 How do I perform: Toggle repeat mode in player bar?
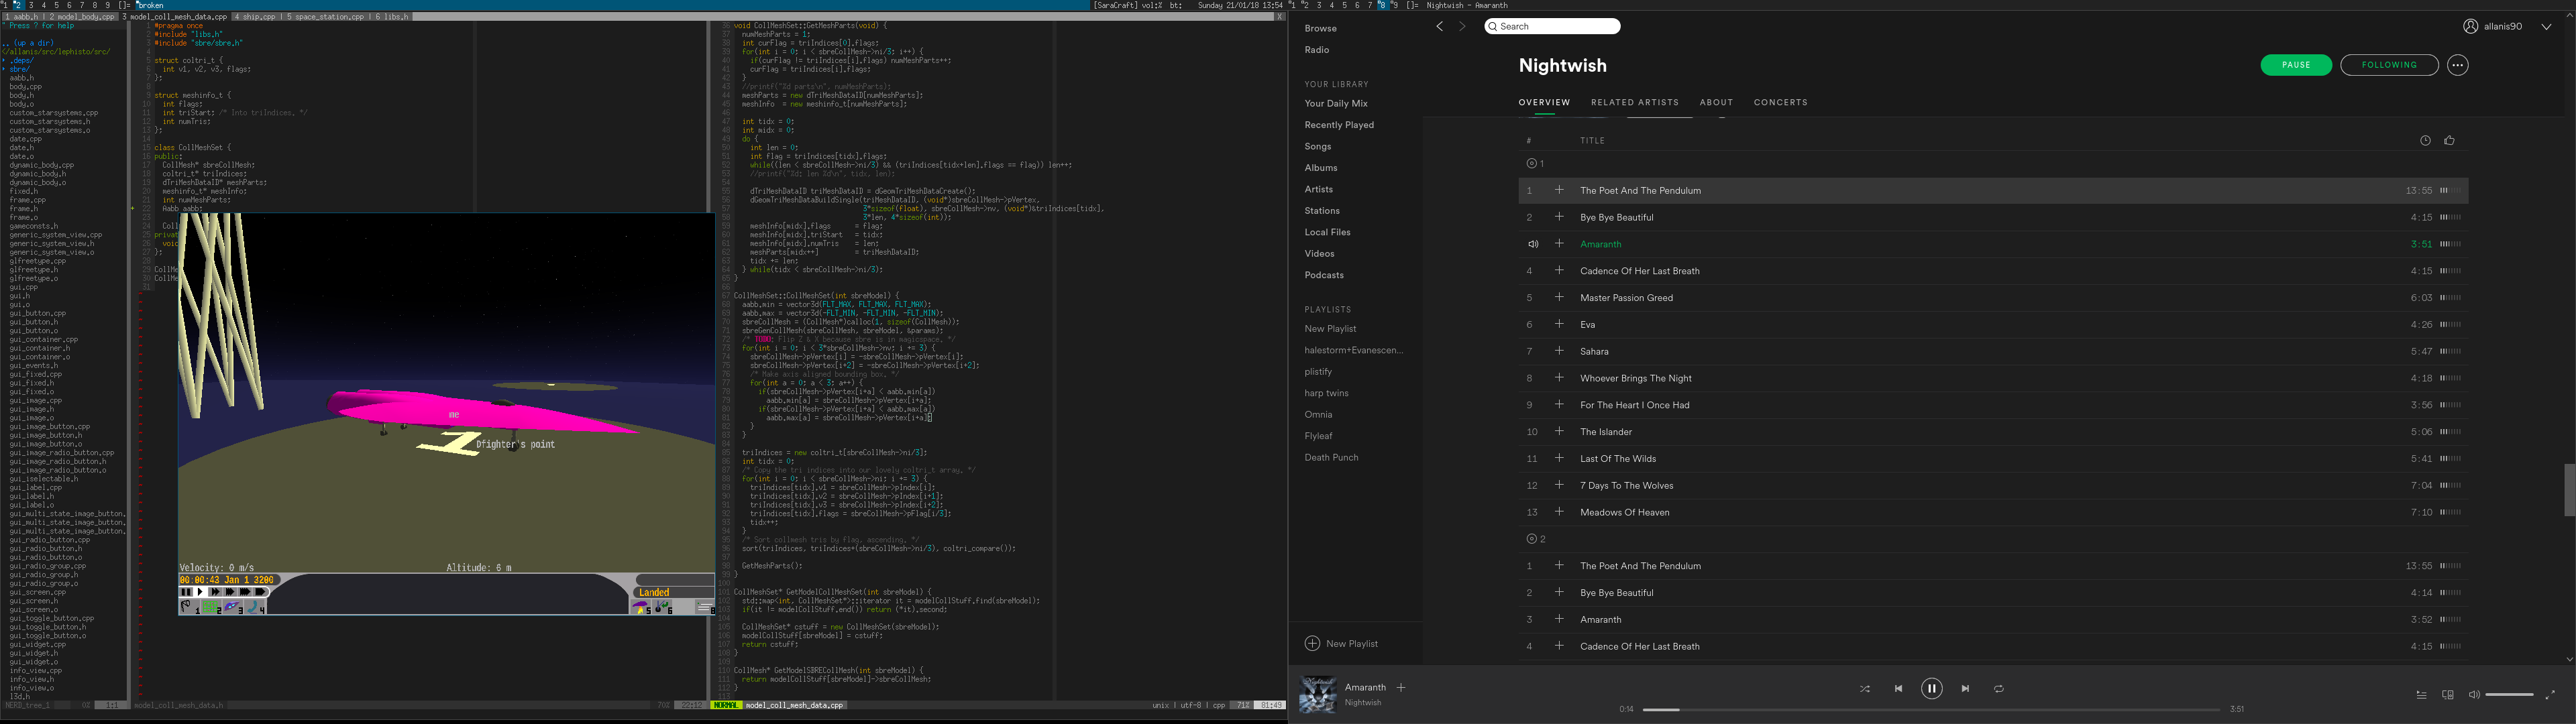click(1998, 689)
